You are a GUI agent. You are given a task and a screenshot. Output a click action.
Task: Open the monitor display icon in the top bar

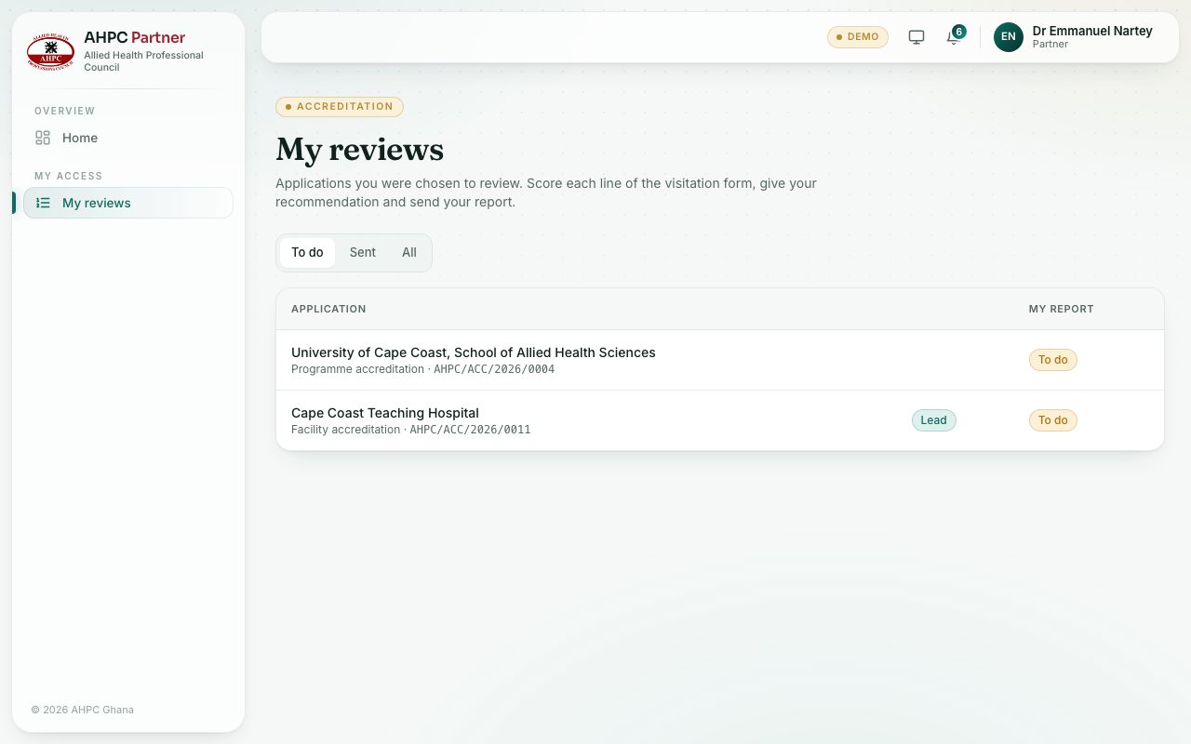click(917, 37)
